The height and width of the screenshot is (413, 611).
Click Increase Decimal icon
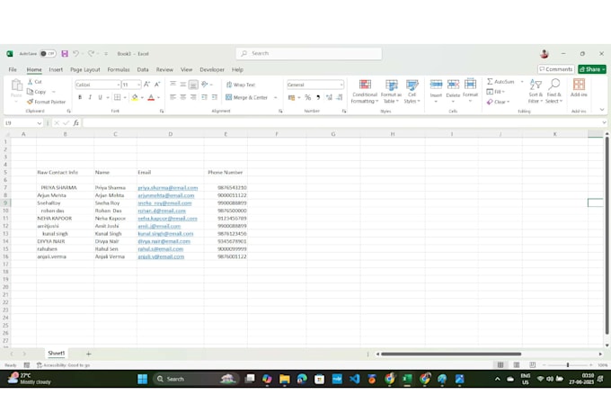click(x=329, y=97)
